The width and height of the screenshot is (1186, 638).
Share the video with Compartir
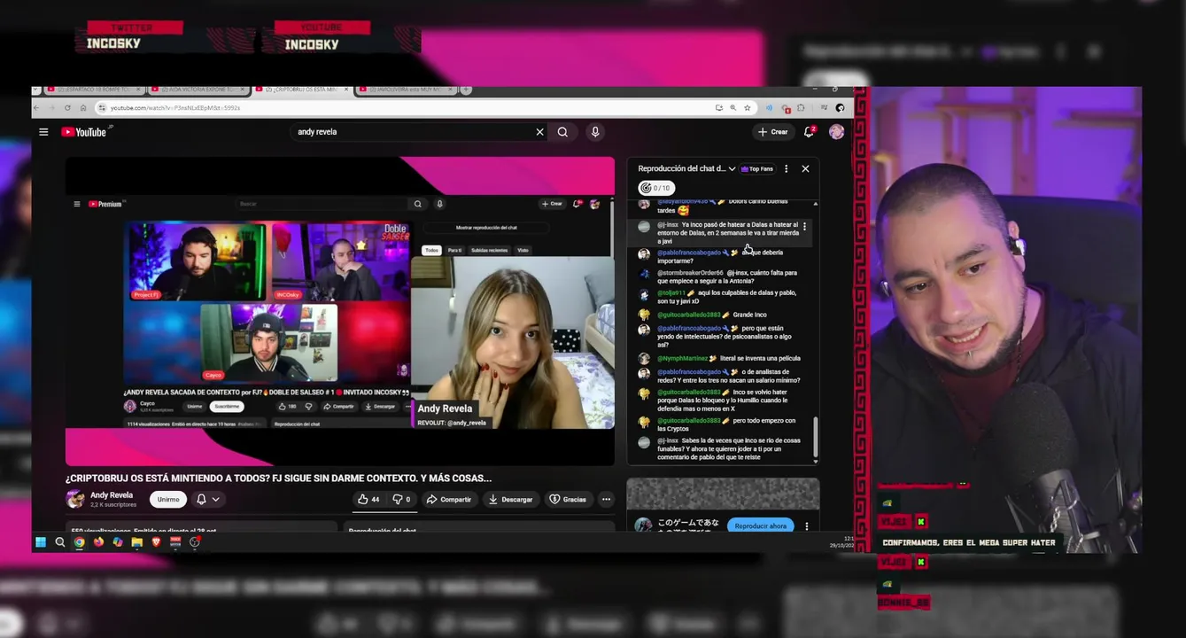tap(449, 500)
